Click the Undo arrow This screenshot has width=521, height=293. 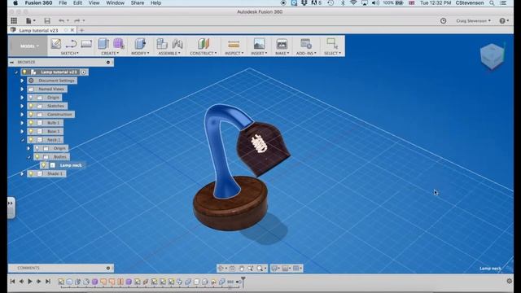[x=62, y=20]
